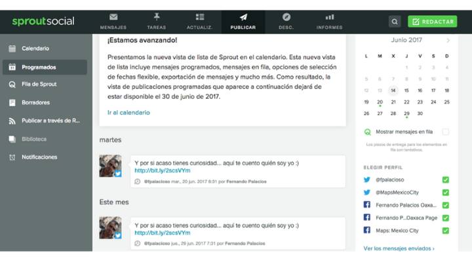Select day 14 in June calendar
This screenshot has width=472, height=262.
[393, 90]
